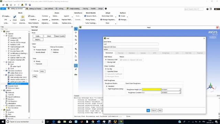Click the axis triad in graphics window
Viewport: 220px width, 124px height.
click(x=210, y=86)
